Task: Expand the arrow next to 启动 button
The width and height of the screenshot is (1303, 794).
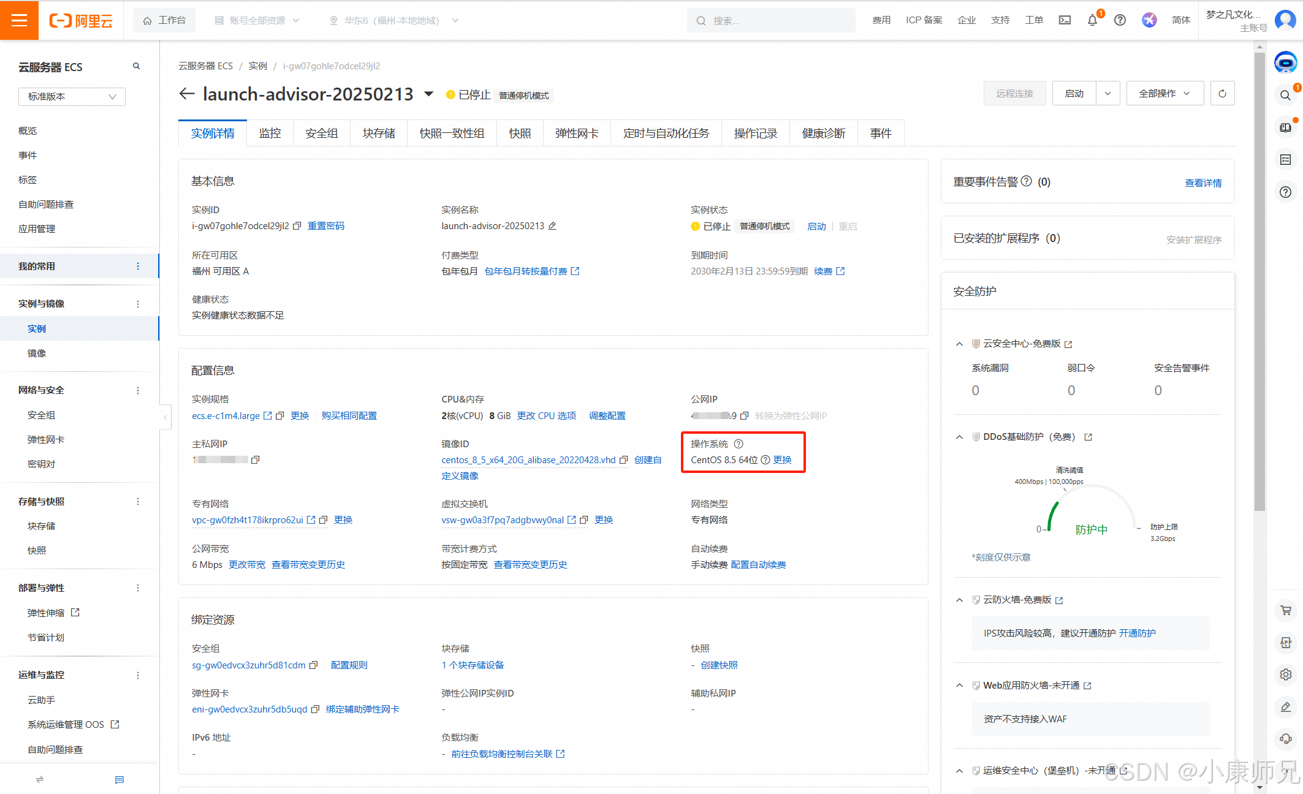Action: [x=1107, y=94]
